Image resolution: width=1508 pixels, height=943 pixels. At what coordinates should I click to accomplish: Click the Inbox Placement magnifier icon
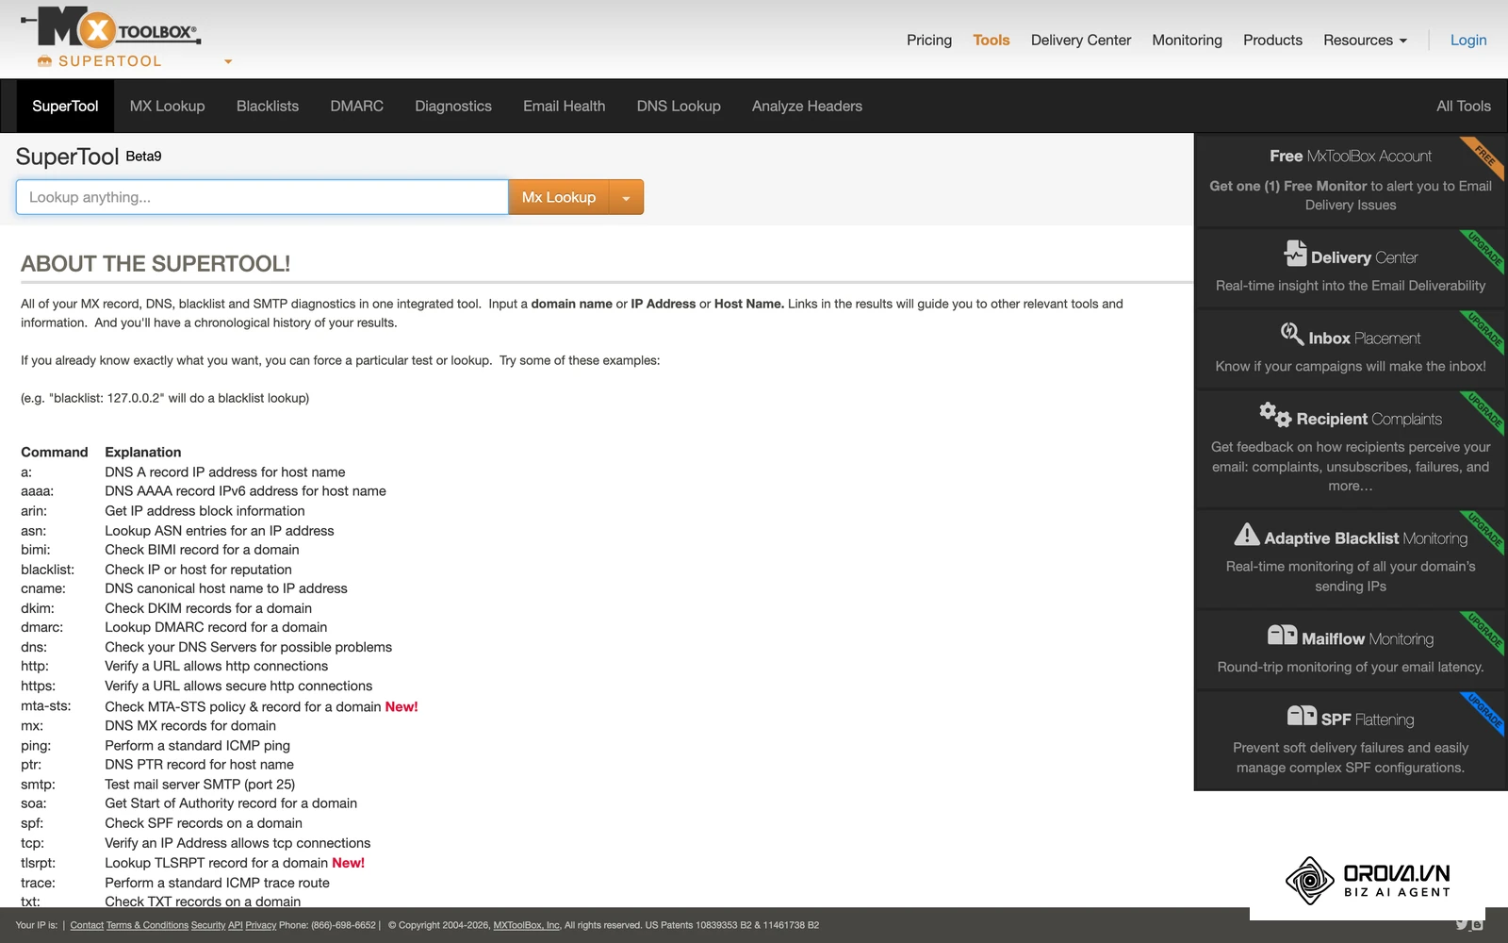pos(1291,334)
